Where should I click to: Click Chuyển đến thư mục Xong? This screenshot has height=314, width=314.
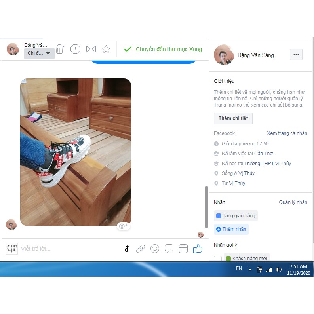pyautogui.click(x=169, y=49)
